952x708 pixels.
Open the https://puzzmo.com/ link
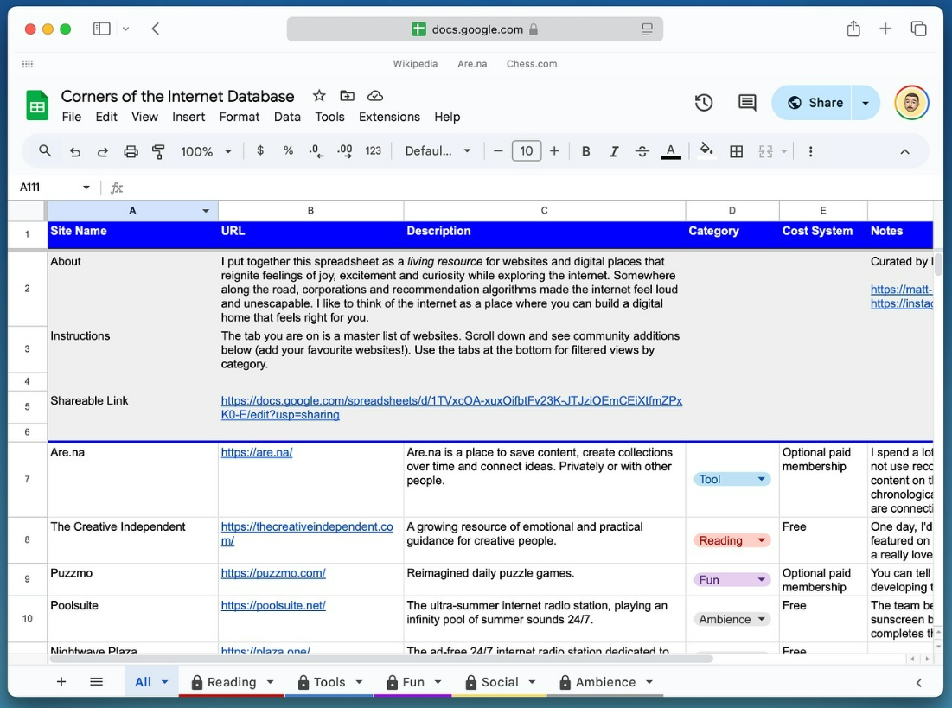273,573
